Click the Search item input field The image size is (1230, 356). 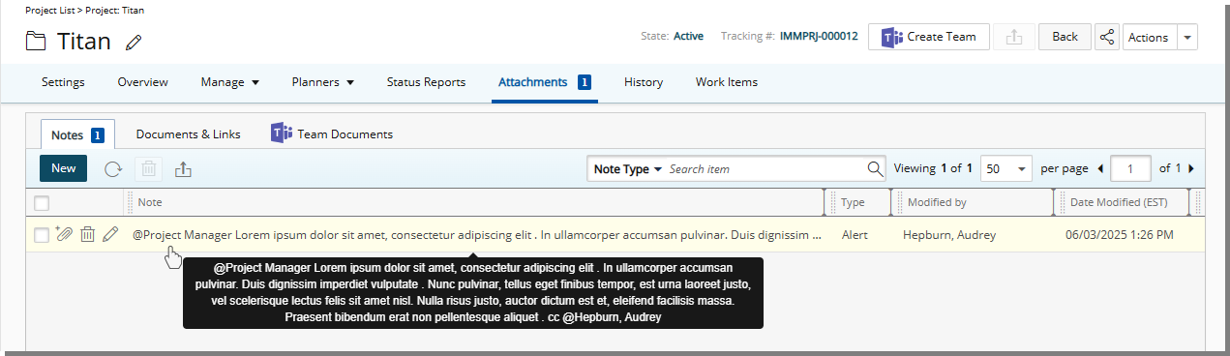click(765, 168)
